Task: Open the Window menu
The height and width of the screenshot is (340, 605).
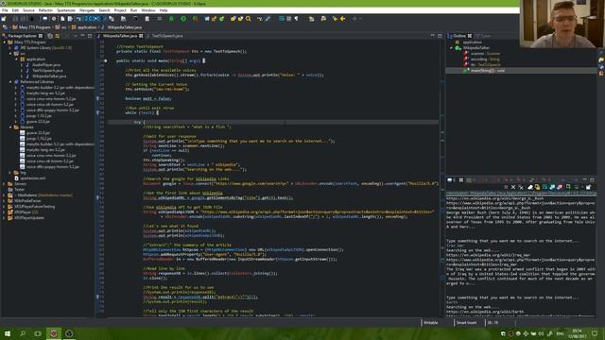Action: [148, 10]
